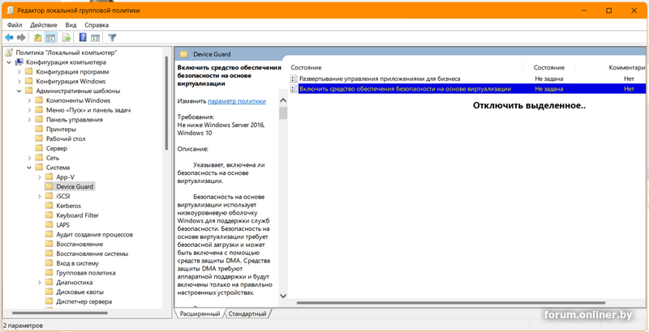Expand the Компоненты Windows node
Screen dimensions: 649x332
(x=29, y=100)
